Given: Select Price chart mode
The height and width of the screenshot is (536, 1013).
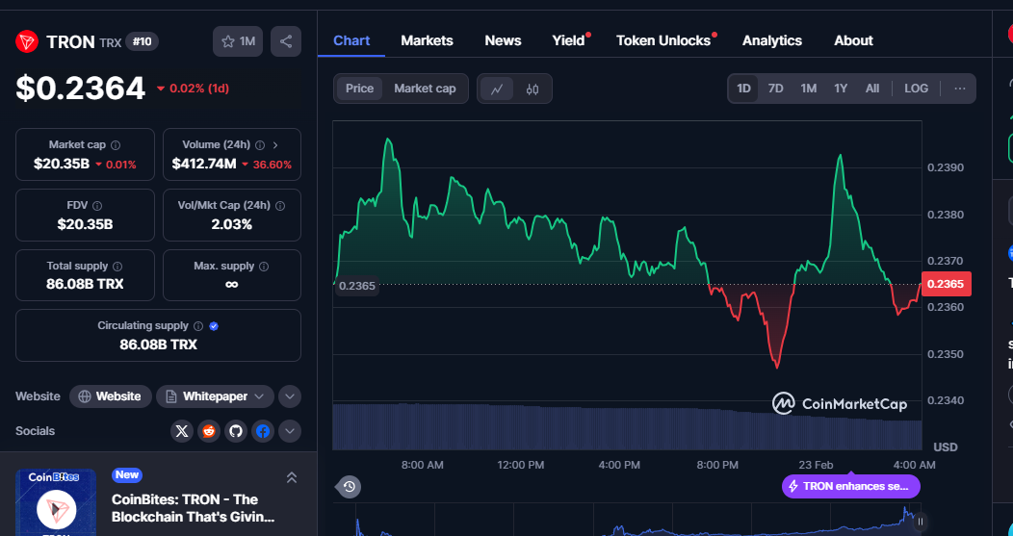Looking at the screenshot, I should [x=359, y=89].
